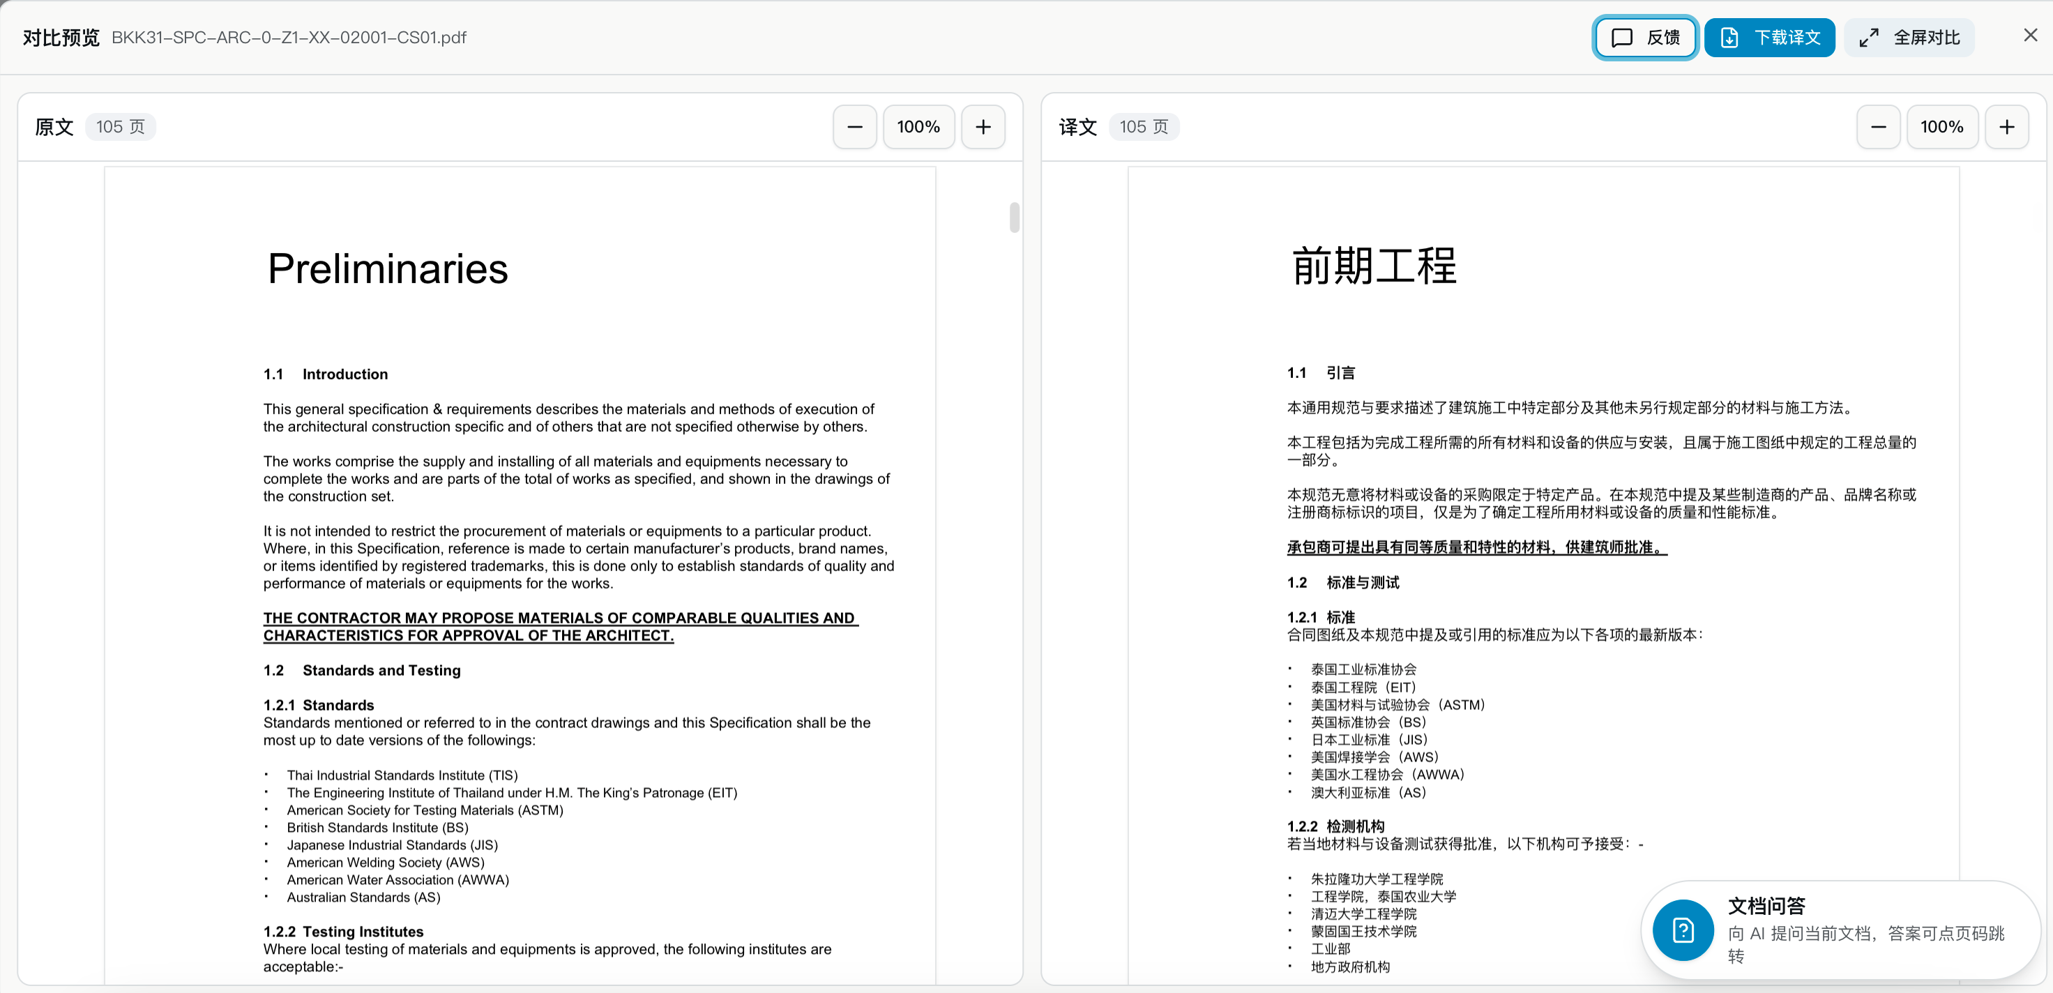This screenshot has height=993, width=2053.
Task: Close the comparison preview dialog
Action: click(x=2030, y=35)
